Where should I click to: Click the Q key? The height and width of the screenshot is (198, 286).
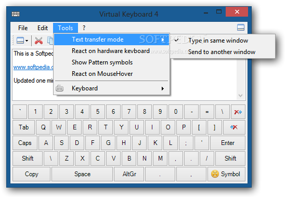click(43, 127)
